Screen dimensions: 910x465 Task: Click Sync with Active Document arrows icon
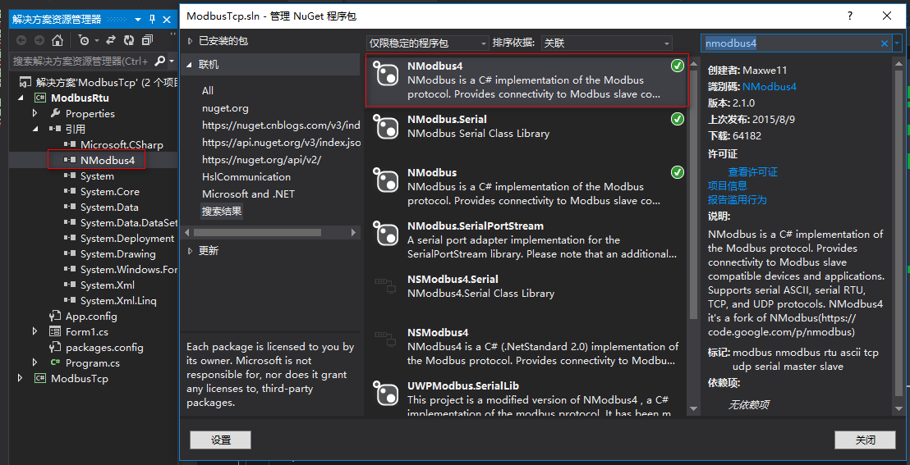[x=111, y=40]
